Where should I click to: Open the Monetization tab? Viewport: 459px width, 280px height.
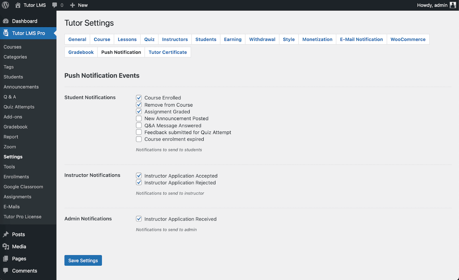317,39
